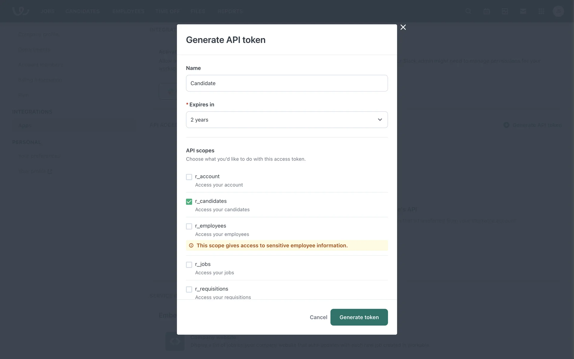Image resolution: width=574 pixels, height=359 pixels.
Task: Close the Generate API token dialog
Action: (403, 27)
